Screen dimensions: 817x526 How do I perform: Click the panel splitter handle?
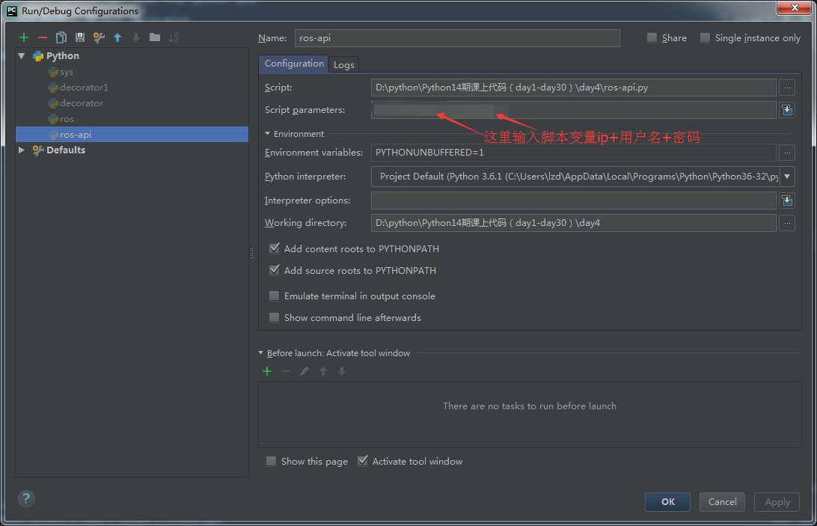point(251,253)
